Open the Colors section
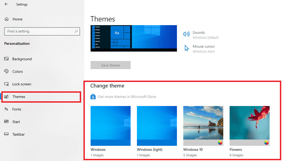Screen dimensions: 282x161 (18, 71)
